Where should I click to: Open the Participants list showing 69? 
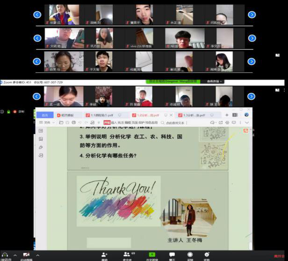tap(127, 254)
